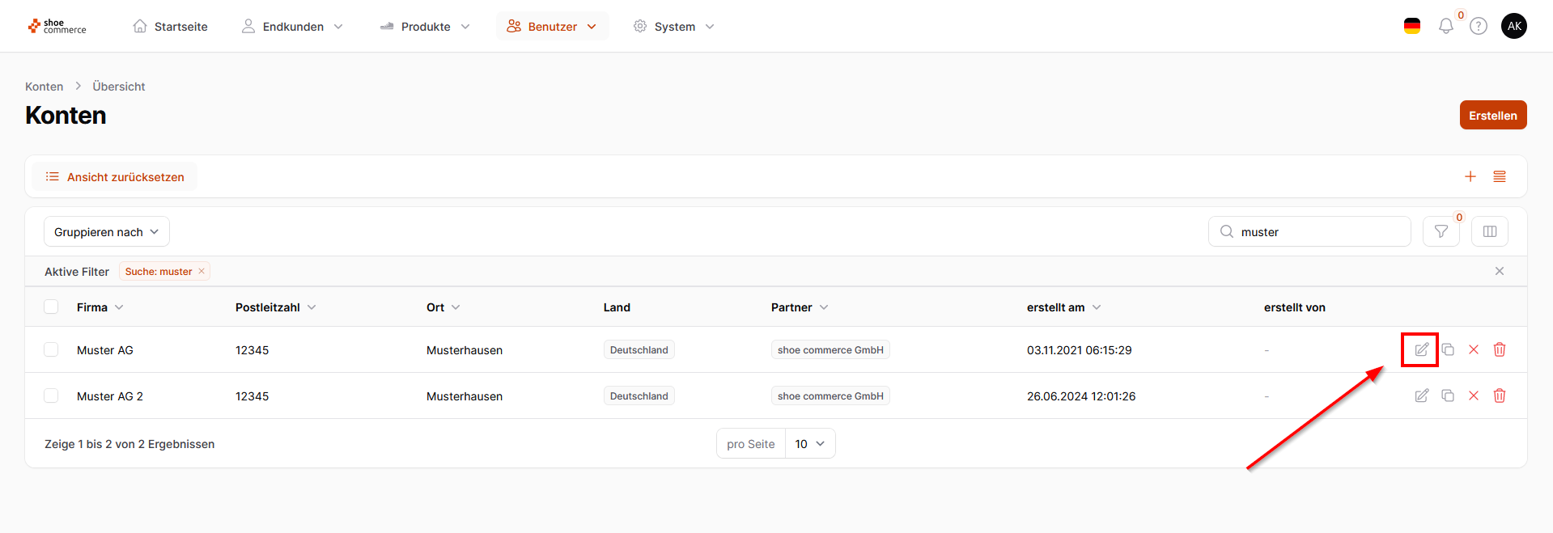Click the help question mark icon

[x=1479, y=27]
